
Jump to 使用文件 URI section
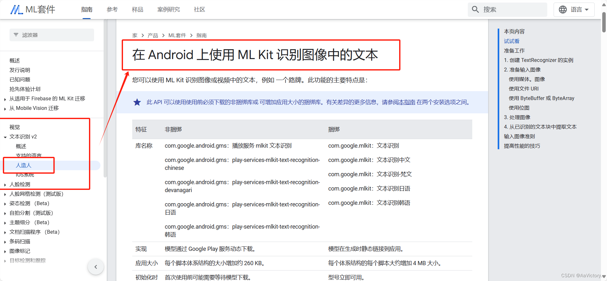[x=524, y=89]
